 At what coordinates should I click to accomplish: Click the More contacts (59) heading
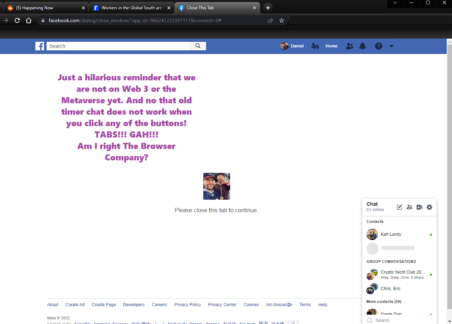coord(384,301)
